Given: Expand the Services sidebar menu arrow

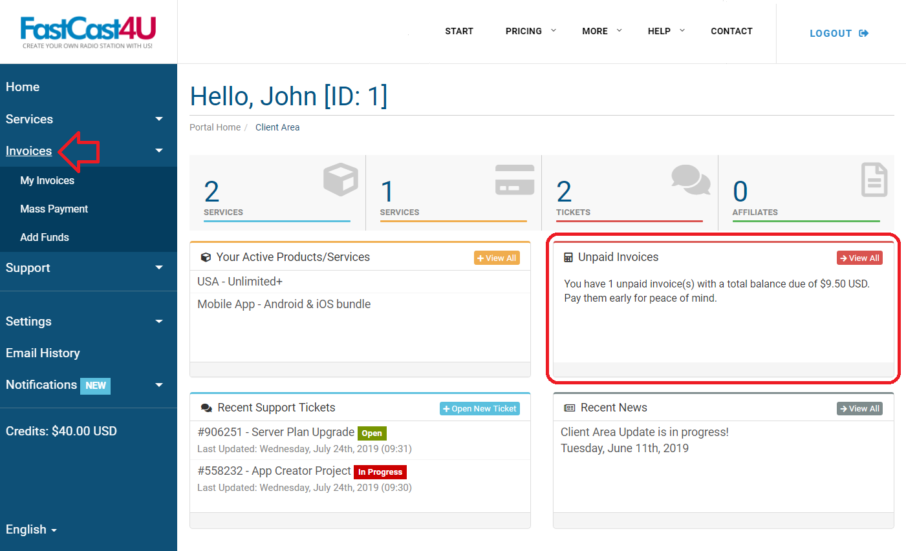Looking at the screenshot, I should point(159,119).
